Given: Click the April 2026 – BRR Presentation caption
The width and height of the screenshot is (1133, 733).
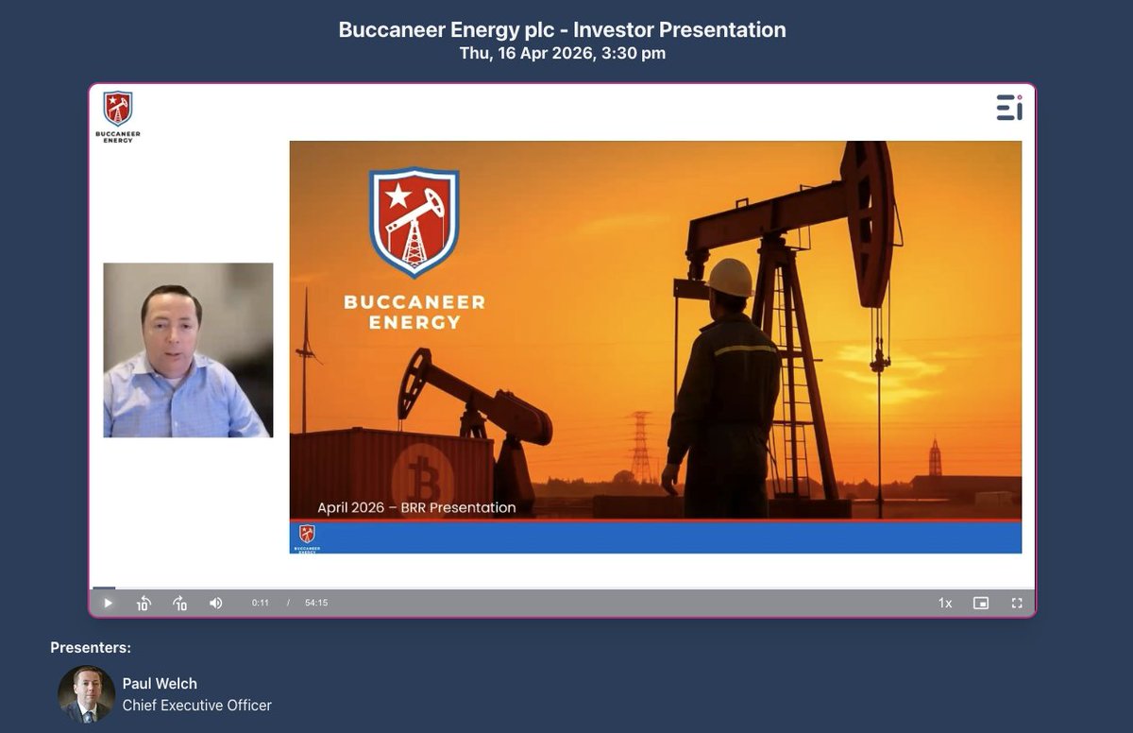Looking at the screenshot, I should (x=416, y=507).
